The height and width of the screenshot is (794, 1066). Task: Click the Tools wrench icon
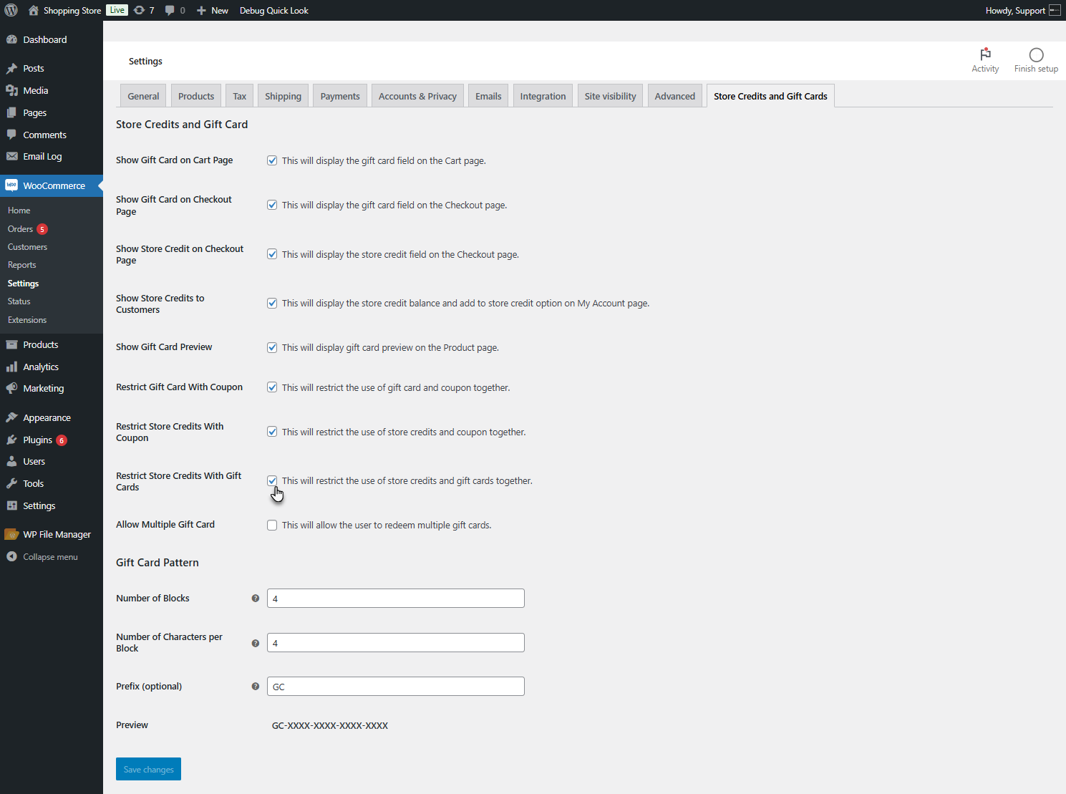click(11, 483)
